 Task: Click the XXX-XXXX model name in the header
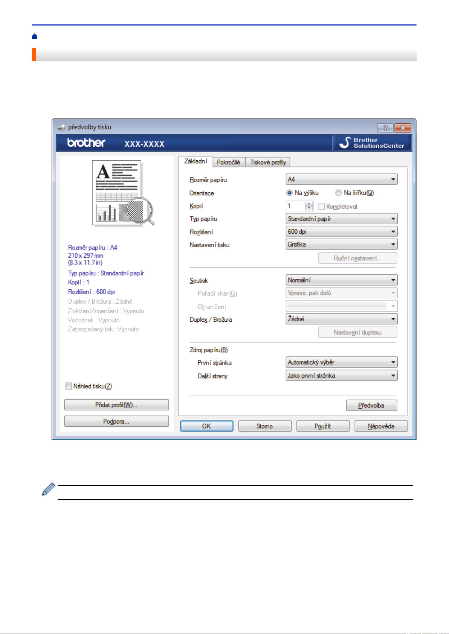click(145, 144)
